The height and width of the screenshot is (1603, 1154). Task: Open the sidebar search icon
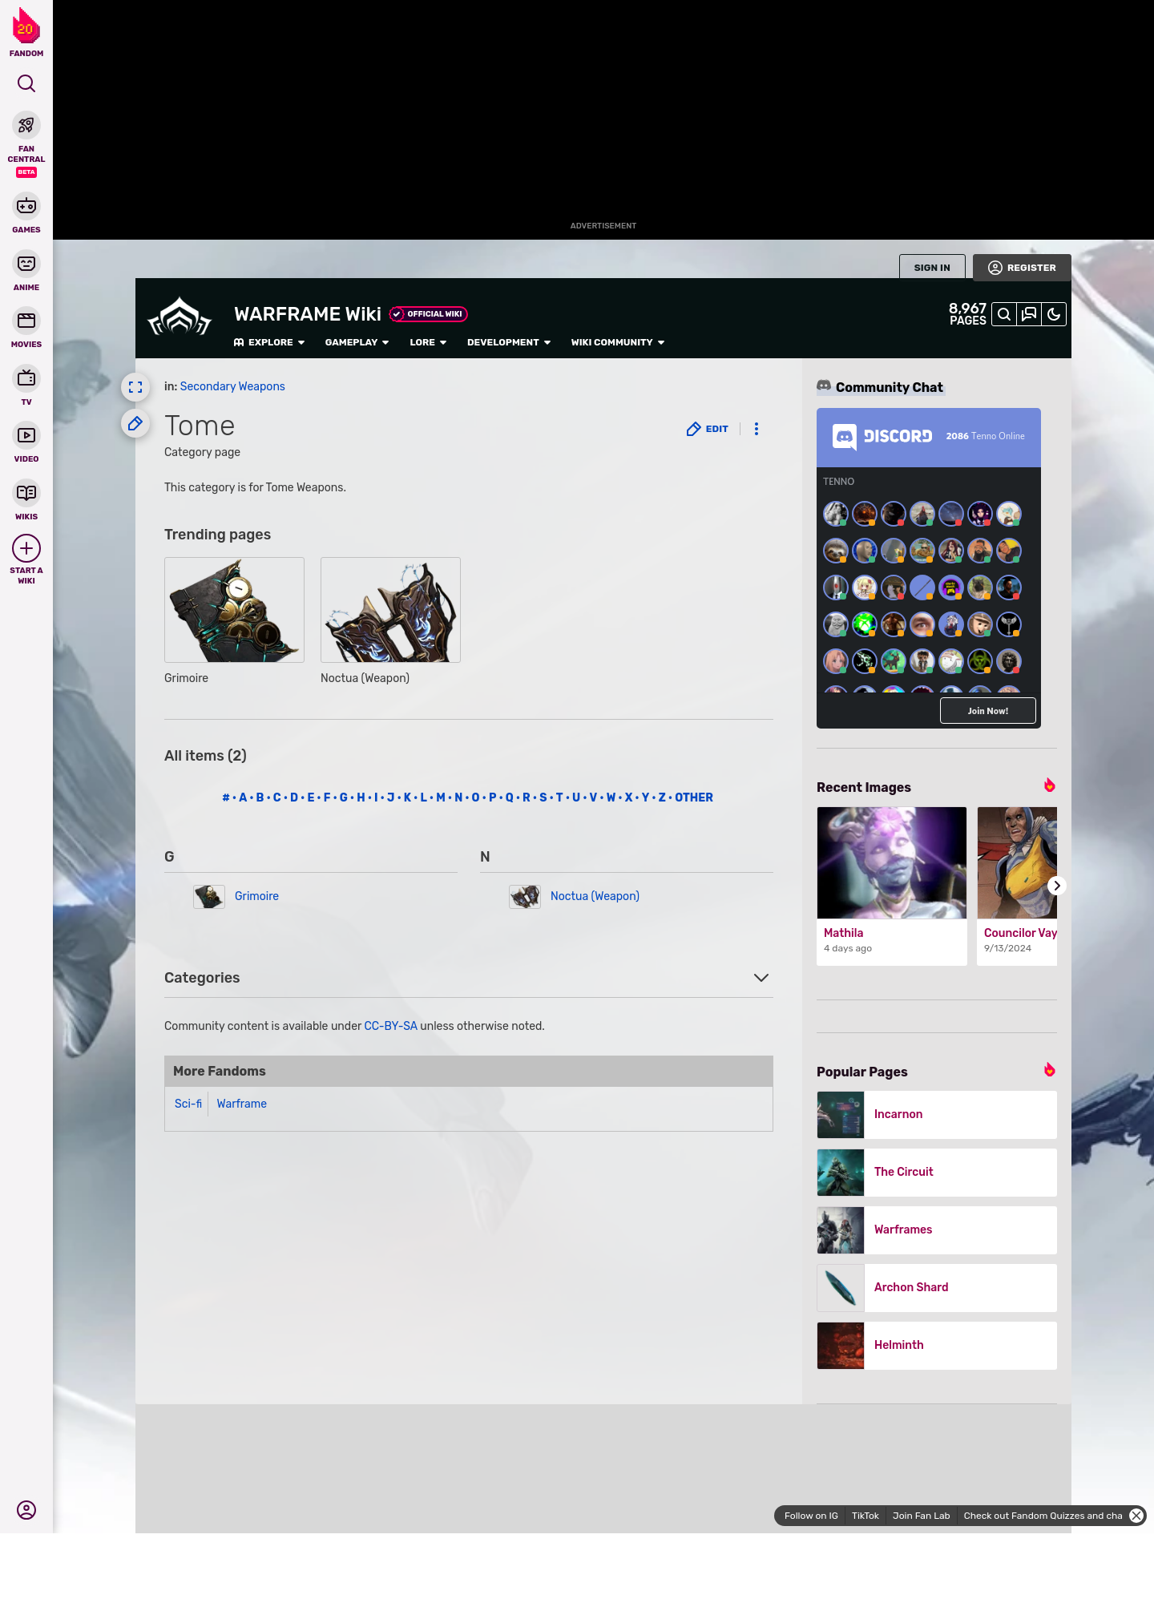tap(26, 83)
